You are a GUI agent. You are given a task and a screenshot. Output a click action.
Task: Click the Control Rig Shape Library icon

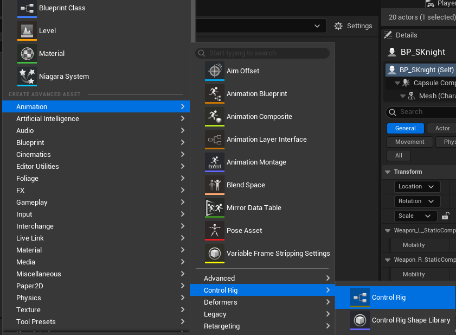coord(360,320)
